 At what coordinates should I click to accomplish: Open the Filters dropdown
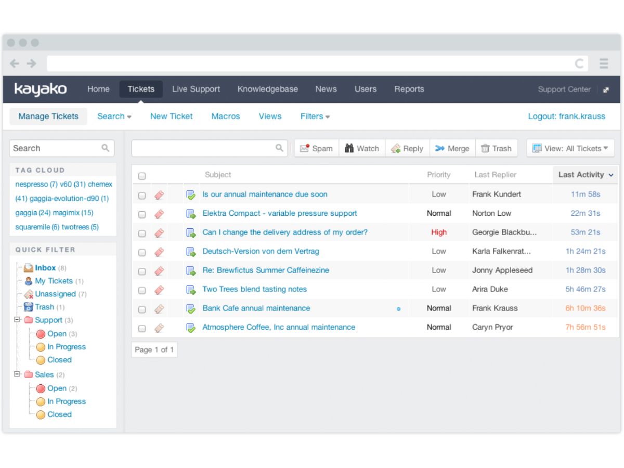(315, 116)
